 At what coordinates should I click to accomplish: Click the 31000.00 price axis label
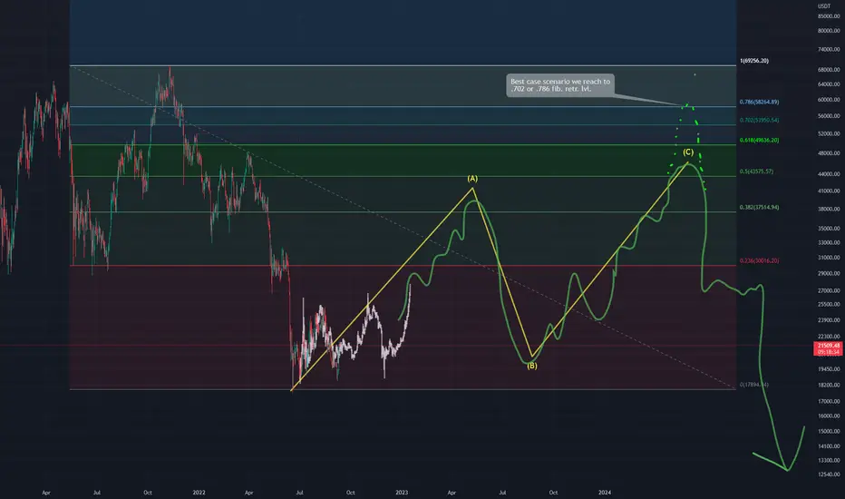[x=829, y=258]
